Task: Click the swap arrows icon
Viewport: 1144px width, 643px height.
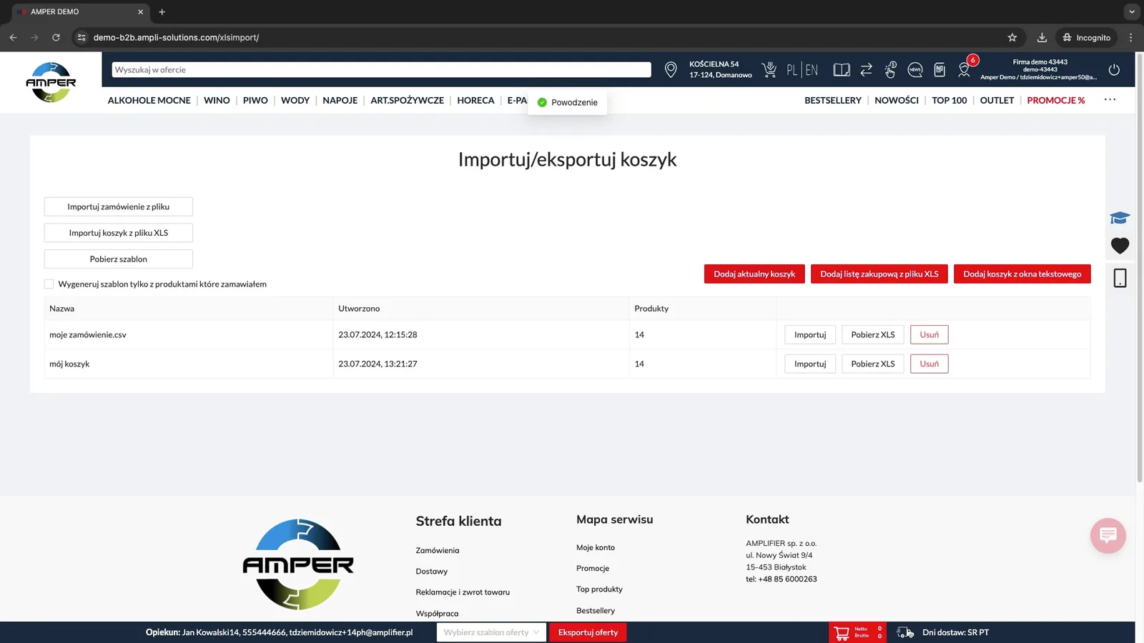Action: pyautogui.click(x=866, y=69)
